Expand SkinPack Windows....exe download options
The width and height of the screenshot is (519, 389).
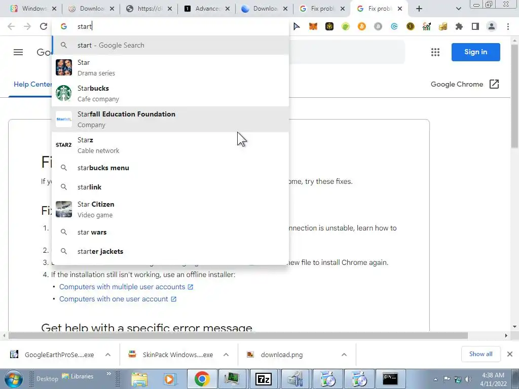(x=226, y=355)
